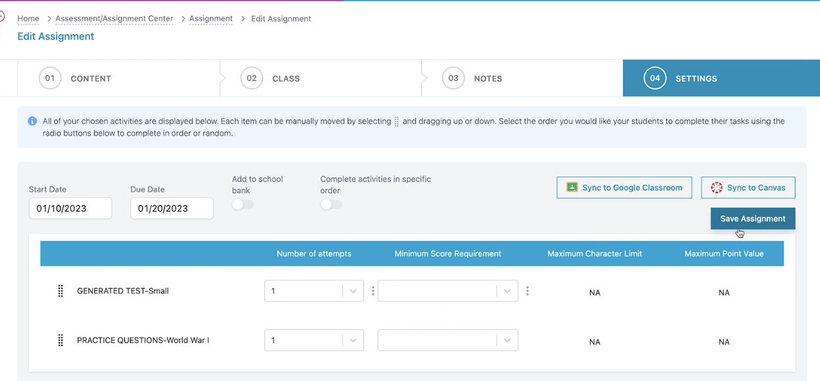Click NA under Maximum Character Limit for GENERATED TEST
Viewport: 820px width, 381px height.
pos(595,292)
